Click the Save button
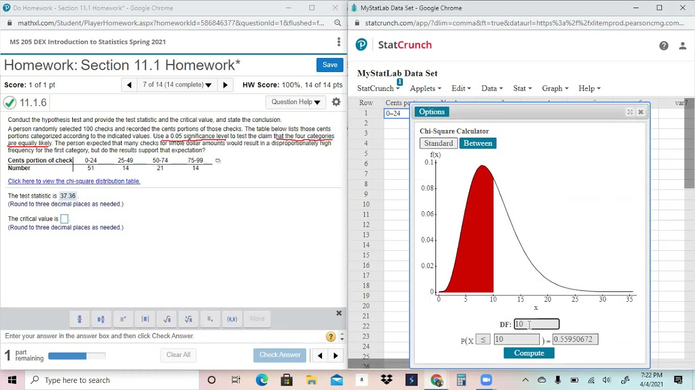 coord(330,65)
